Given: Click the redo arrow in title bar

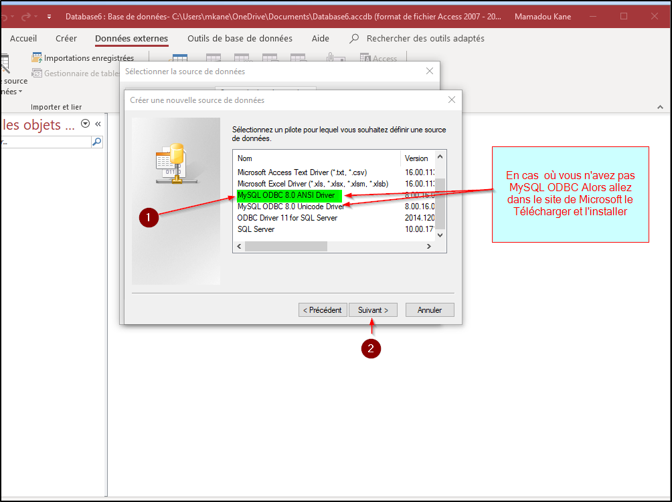Looking at the screenshot, I should click(27, 16).
